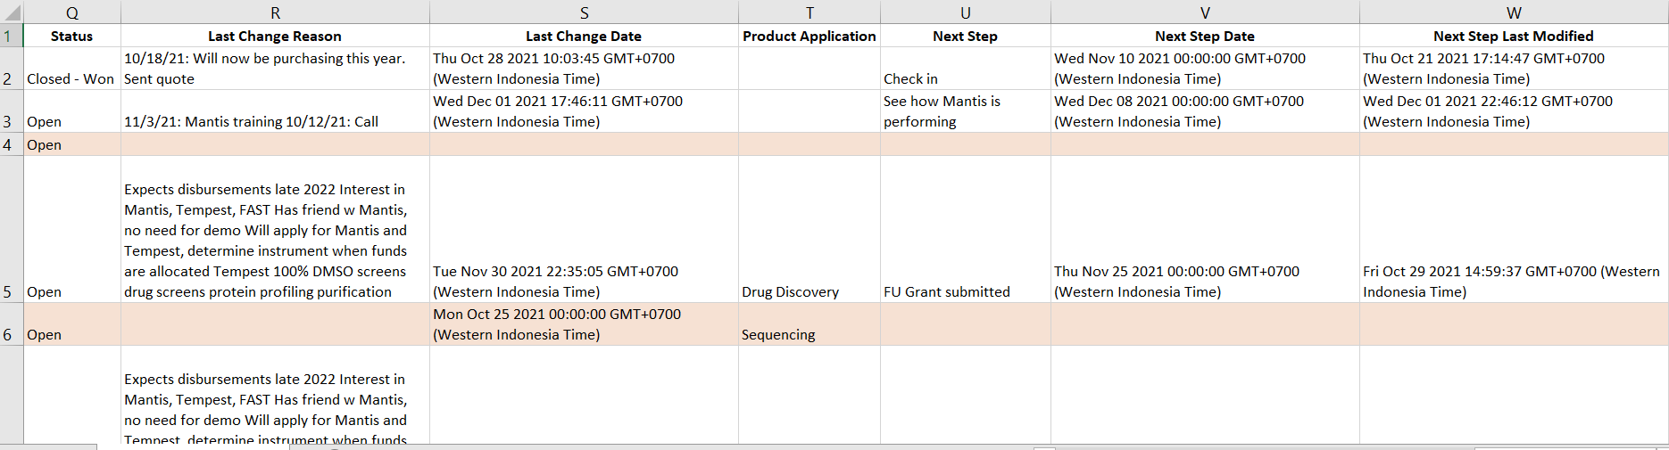Select column S header

coord(584,12)
